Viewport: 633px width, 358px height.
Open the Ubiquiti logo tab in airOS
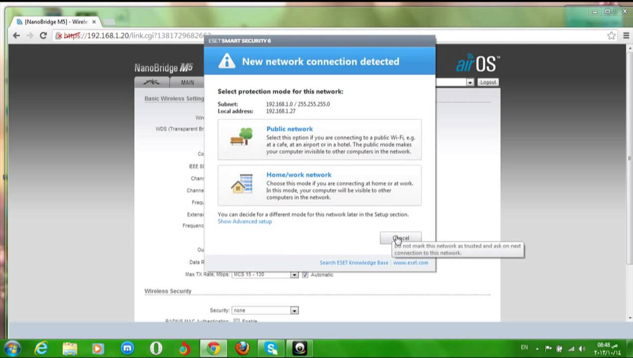coord(152,83)
